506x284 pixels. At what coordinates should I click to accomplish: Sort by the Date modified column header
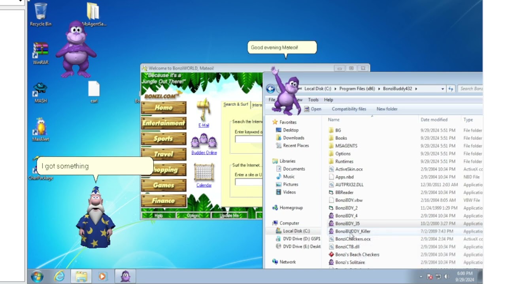pyautogui.click(x=434, y=120)
